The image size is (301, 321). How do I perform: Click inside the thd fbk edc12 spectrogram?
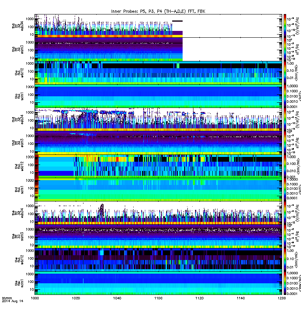point(158,166)
